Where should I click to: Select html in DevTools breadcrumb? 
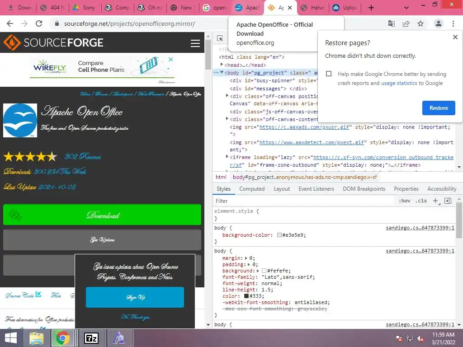coord(221,177)
